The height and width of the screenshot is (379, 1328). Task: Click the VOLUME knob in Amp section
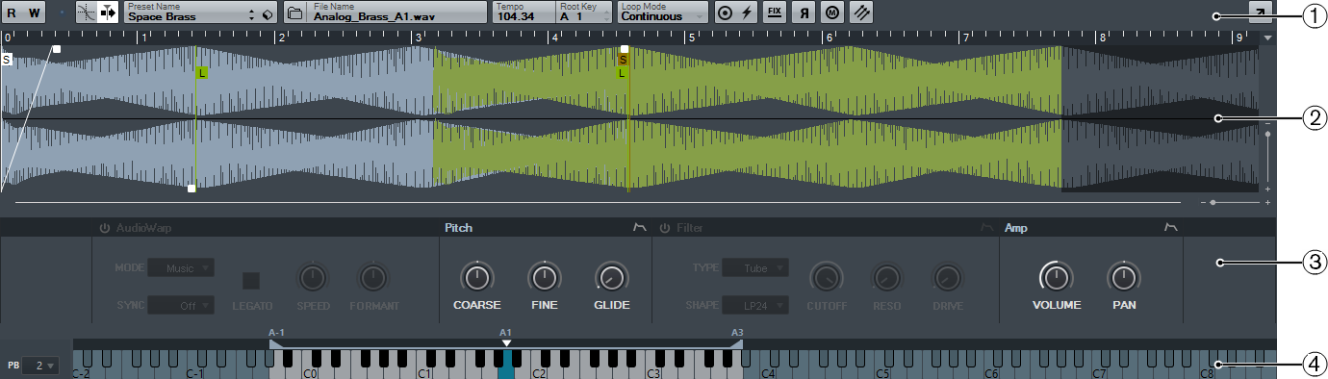pos(1056,279)
